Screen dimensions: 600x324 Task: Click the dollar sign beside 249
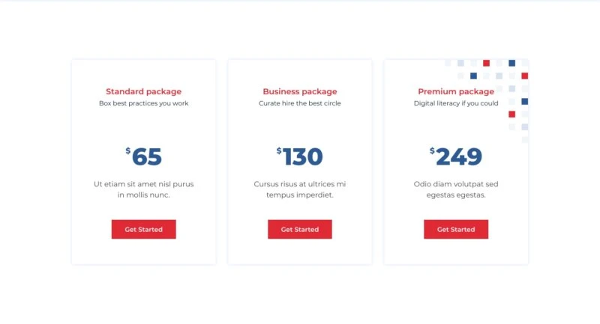(x=432, y=151)
